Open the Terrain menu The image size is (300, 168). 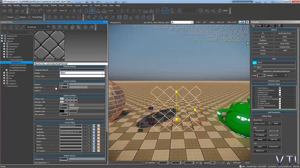69,6
